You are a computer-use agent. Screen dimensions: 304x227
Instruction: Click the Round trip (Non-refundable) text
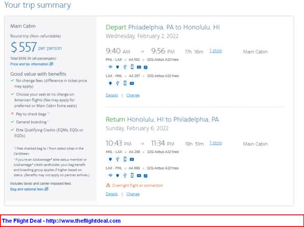point(35,36)
